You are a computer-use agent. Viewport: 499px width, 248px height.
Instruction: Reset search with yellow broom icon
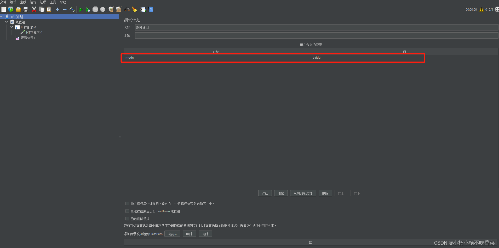tap(134, 9)
